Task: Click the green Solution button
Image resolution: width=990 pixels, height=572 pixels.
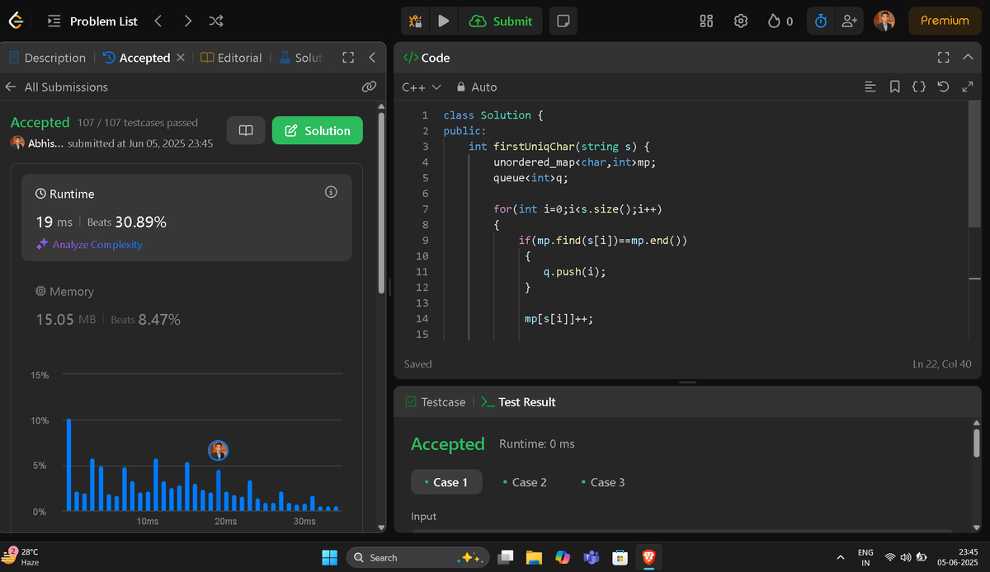Action: [317, 130]
